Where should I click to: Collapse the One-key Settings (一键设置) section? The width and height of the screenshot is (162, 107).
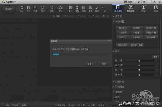coord(119,22)
